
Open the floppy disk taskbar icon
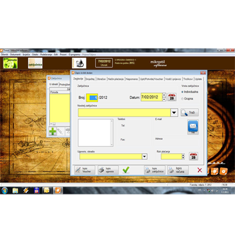tap(36, 190)
